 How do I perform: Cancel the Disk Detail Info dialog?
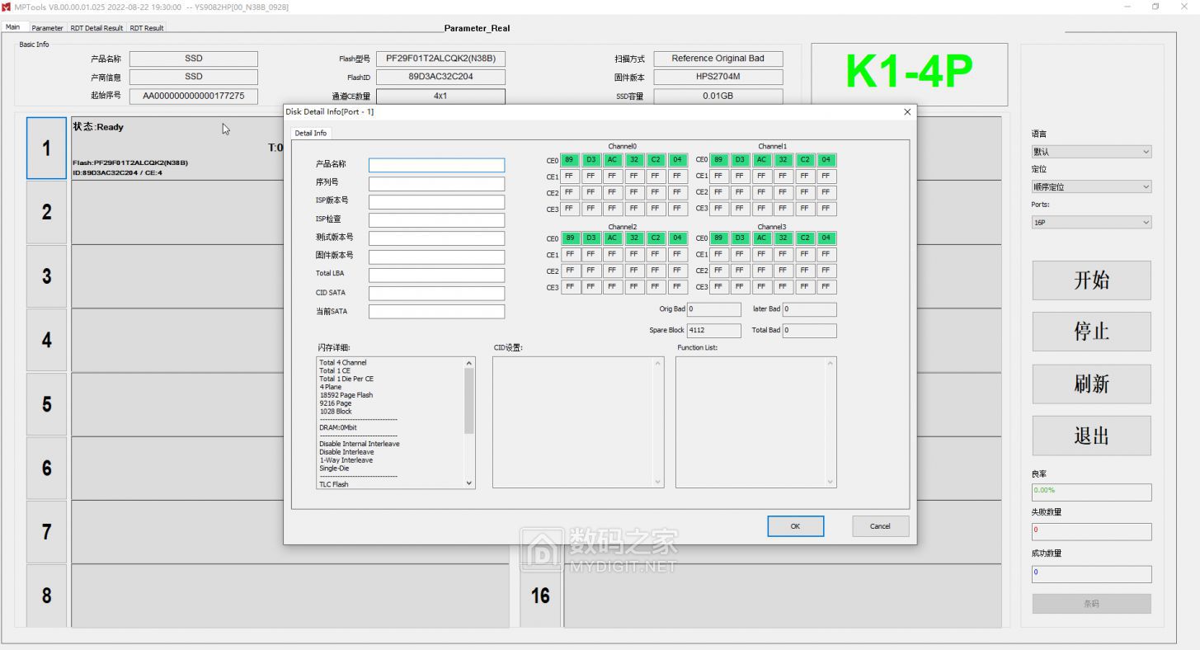point(880,526)
